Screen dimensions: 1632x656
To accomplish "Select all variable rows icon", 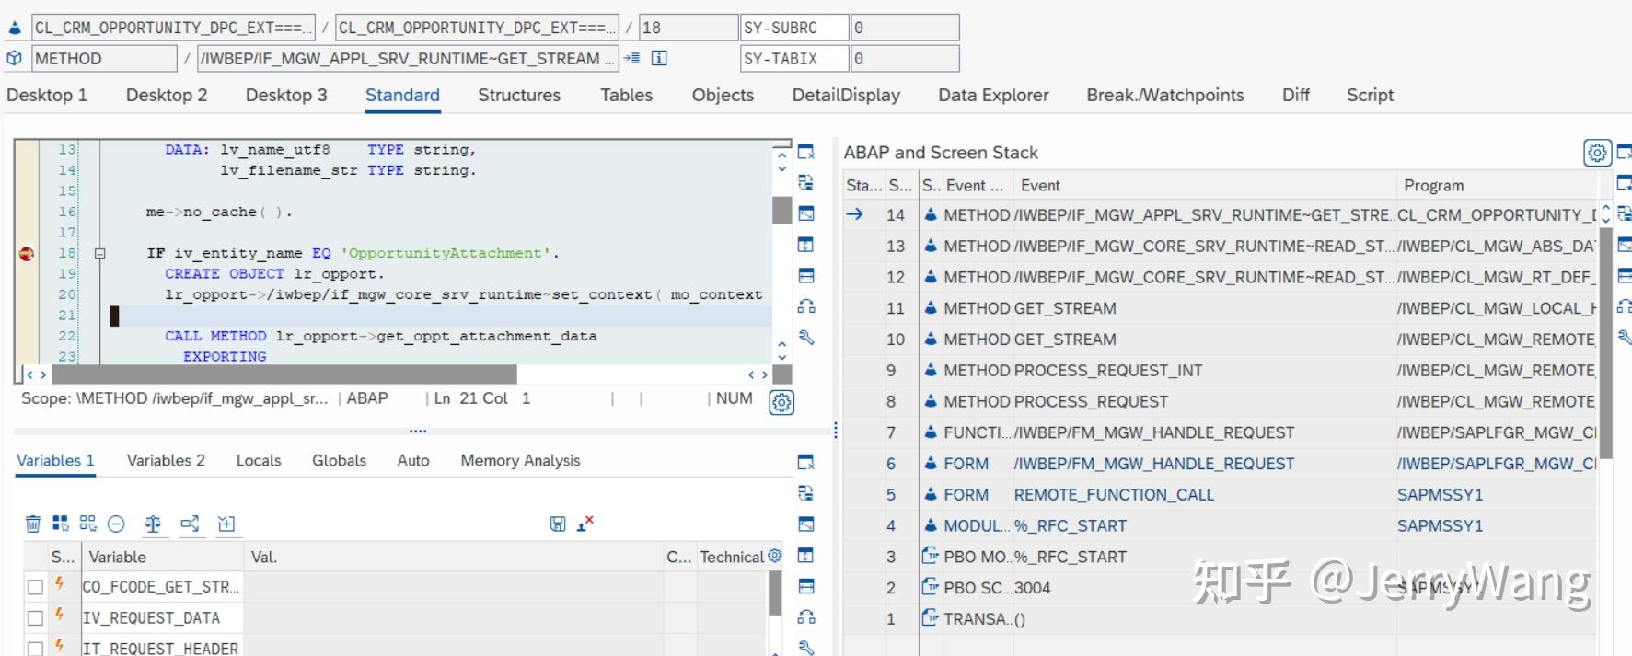I will pyautogui.click(x=61, y=524).
